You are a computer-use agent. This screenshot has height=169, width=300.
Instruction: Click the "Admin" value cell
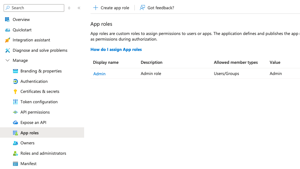pos(276,74)
